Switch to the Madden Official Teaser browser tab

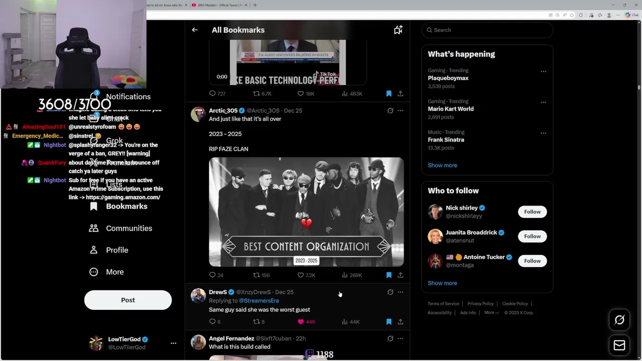219,5
